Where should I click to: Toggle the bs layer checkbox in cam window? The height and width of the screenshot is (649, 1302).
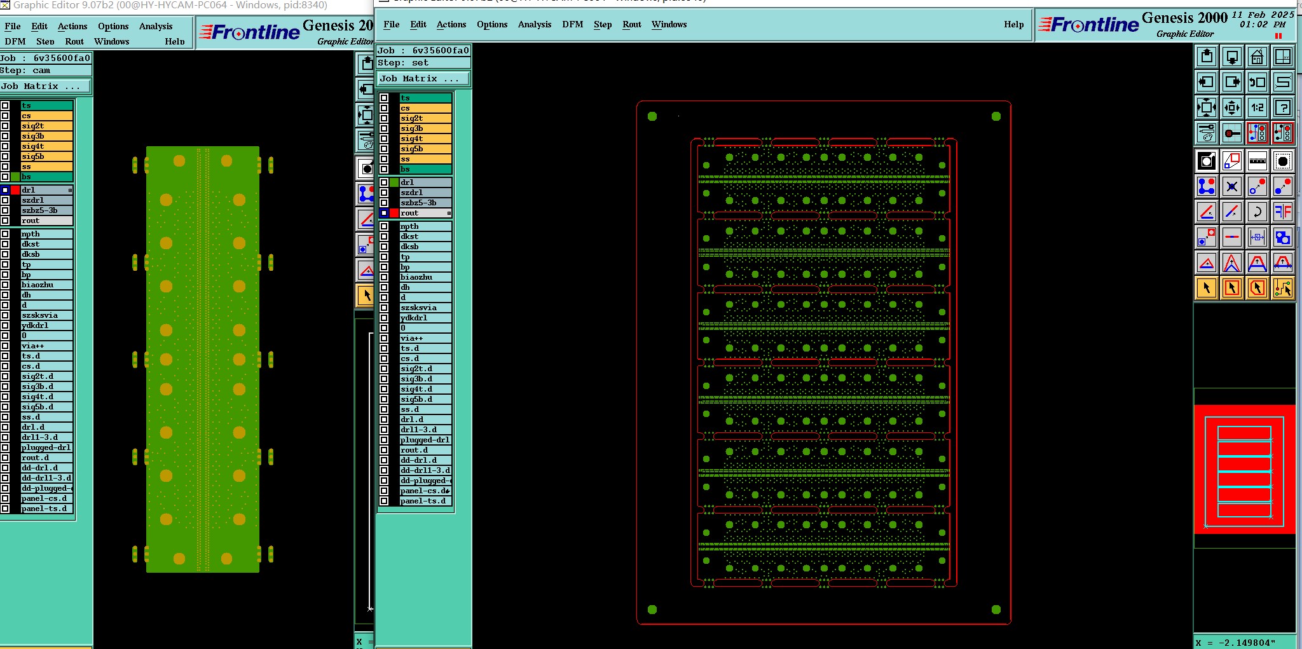5,177
